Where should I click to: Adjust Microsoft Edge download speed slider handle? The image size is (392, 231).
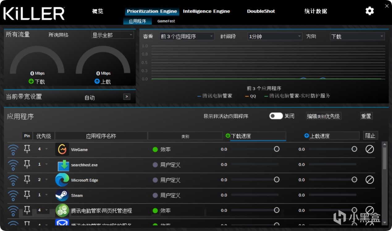pos(276,180)
